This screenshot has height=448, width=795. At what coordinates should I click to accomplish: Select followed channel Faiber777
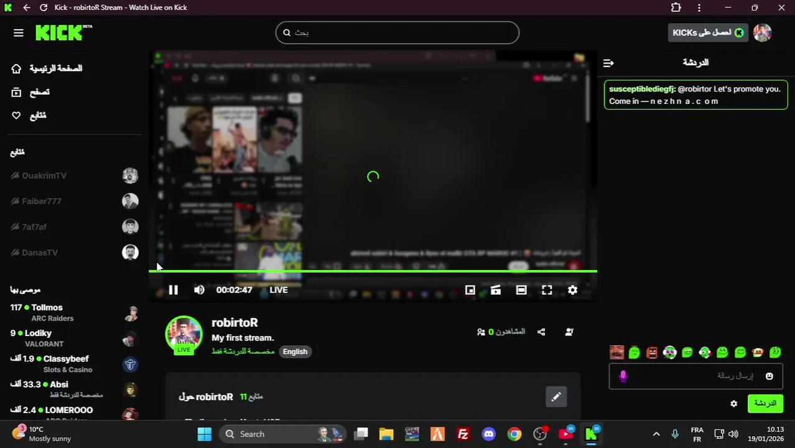74,201
